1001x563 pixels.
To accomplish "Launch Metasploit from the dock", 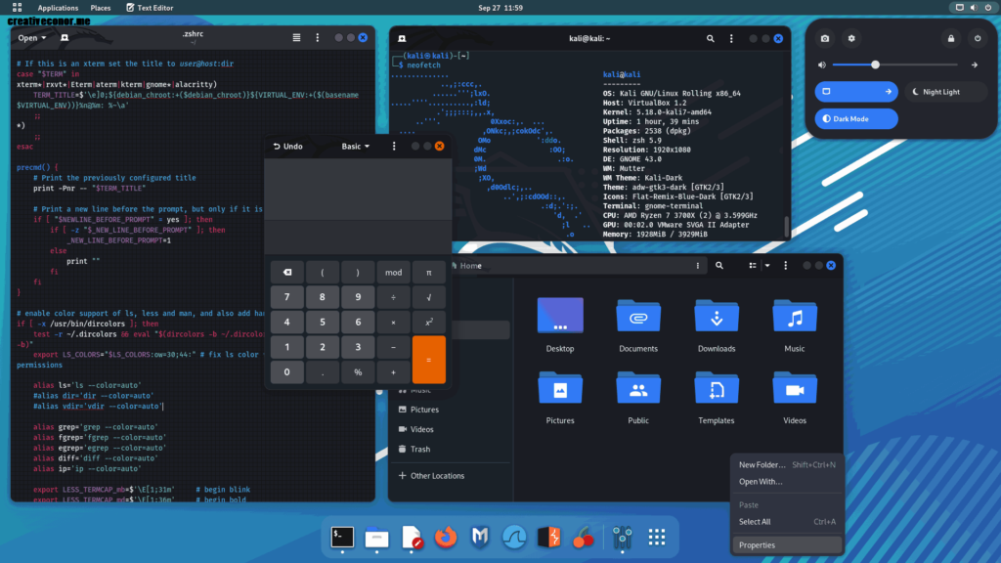I will tap(480, 537).
